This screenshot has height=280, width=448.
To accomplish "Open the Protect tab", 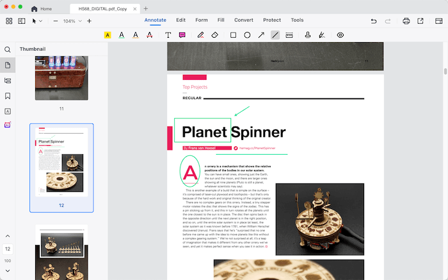I will click(272, 20).
